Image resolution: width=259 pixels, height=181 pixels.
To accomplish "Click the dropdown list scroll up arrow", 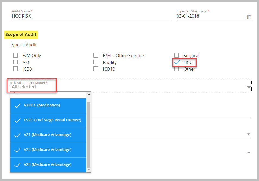I will pos(89,94).
